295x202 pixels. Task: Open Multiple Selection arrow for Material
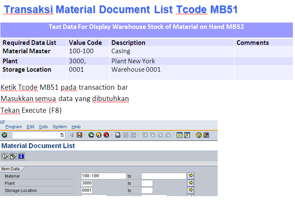coord(191,176)
